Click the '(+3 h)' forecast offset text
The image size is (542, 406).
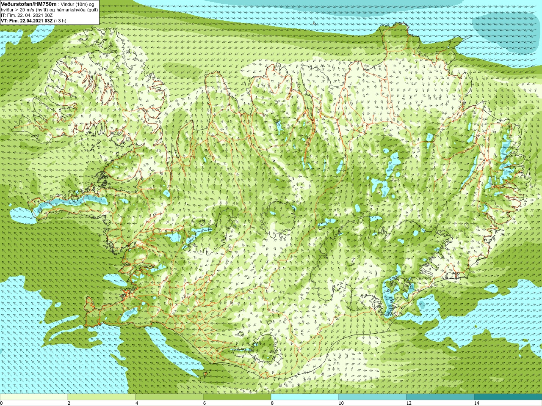[60, 21]
